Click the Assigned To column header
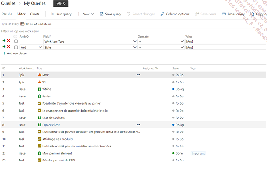 click(x=150, y=68)
